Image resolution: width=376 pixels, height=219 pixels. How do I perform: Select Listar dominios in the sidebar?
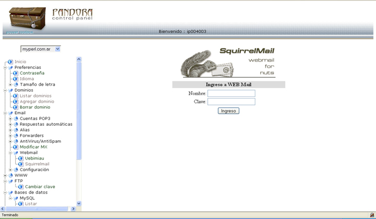click(36, 96)
